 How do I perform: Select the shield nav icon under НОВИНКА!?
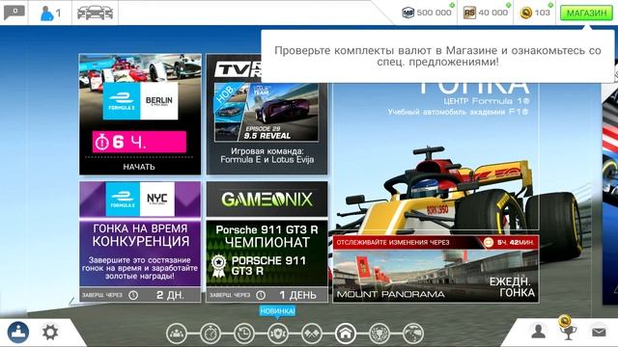click(278, 334)
